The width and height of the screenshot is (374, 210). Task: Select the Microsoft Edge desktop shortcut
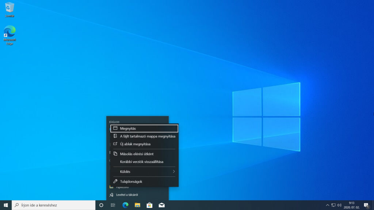(9, 35)
